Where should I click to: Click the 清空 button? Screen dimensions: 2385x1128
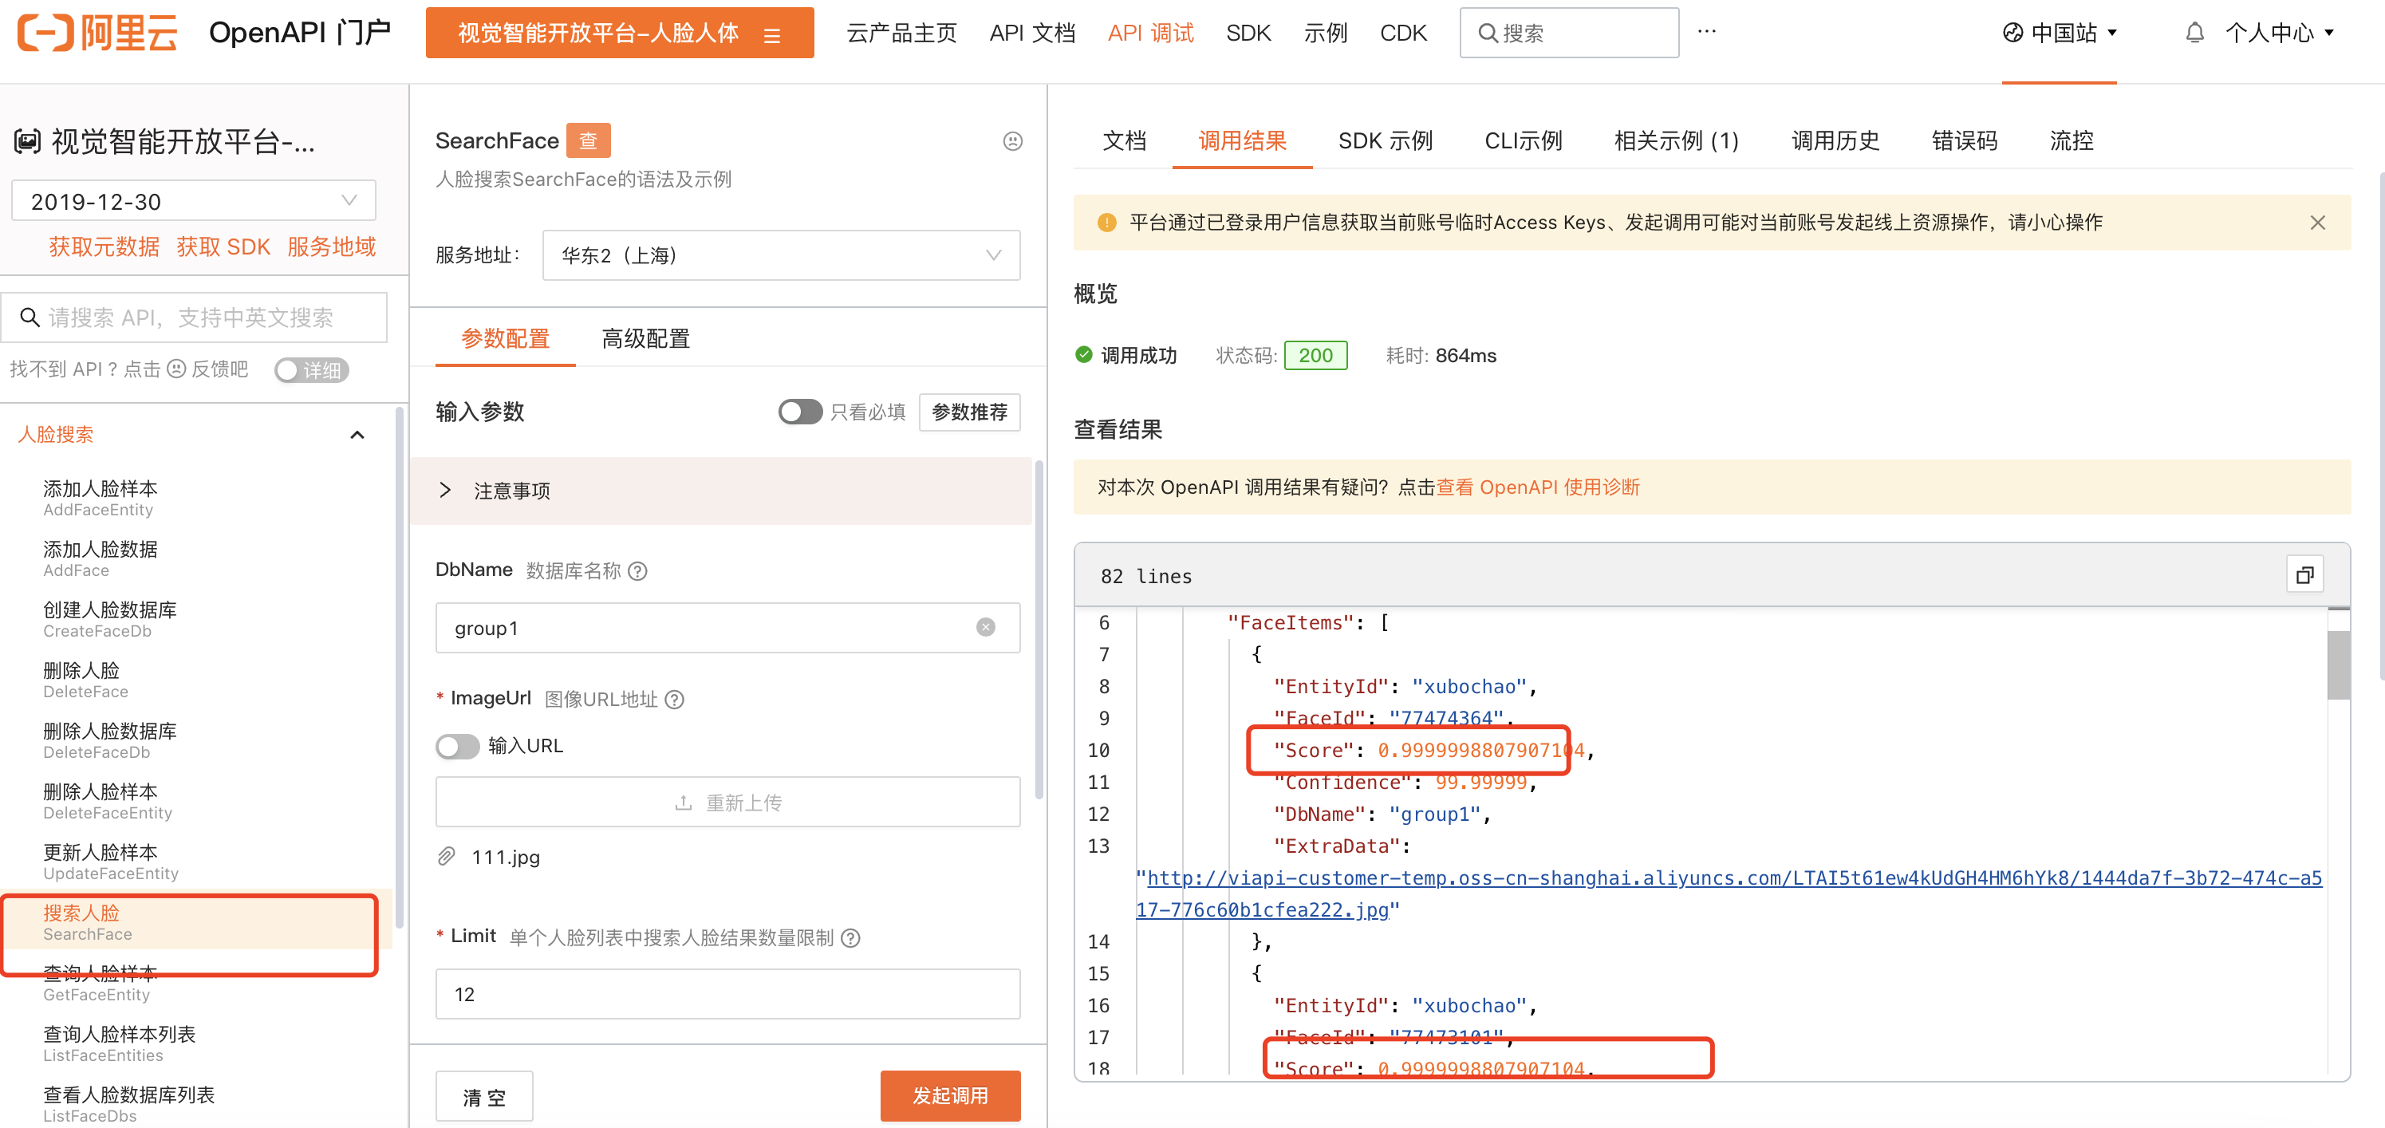483,1097
